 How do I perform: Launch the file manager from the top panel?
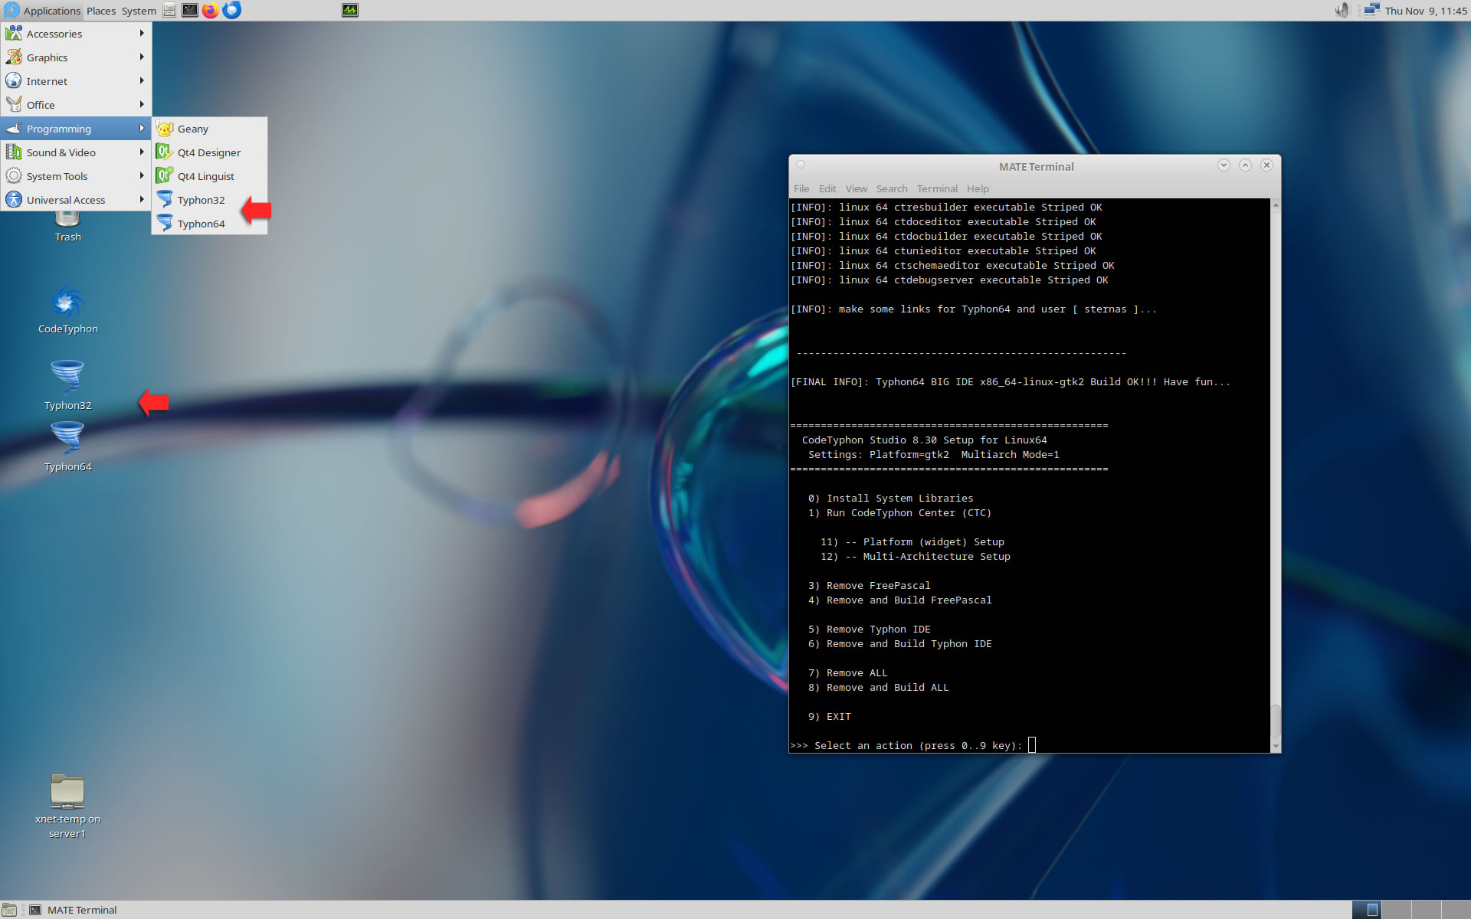click(169, 11)
